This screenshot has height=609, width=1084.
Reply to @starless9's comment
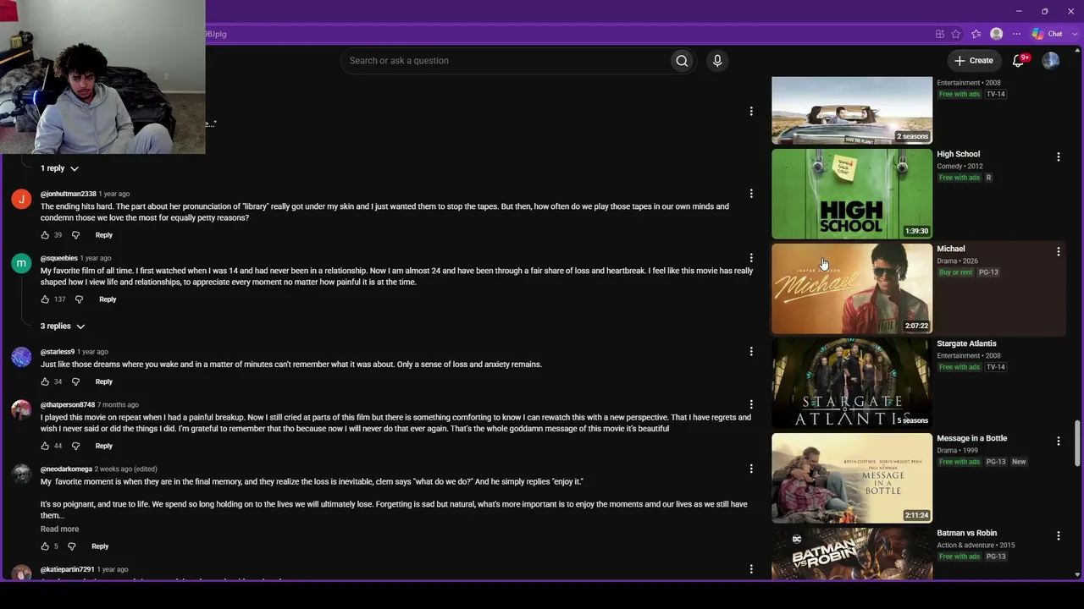(x=103, y=381)
